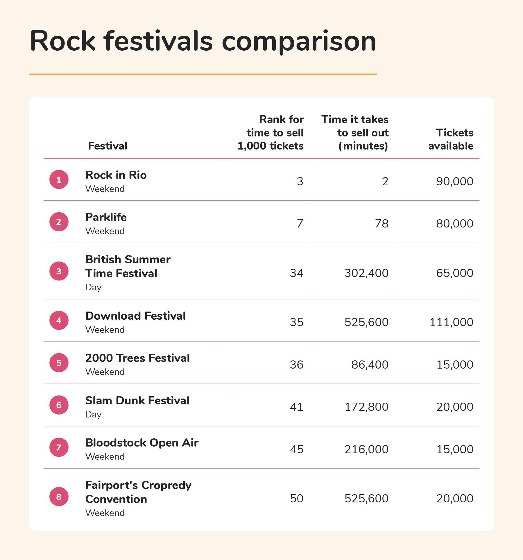
Task: Click the pink number 1 badge
Action: point(59,179)
